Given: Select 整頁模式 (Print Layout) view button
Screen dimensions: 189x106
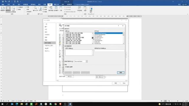Looking at the screenshot, I should pos(8,9).
